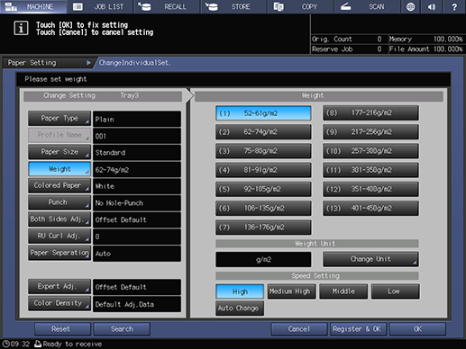Click the 62-74g/m2 weight value field
The width and height of the screenshot is (466, 349).
(x=137, y=170)
